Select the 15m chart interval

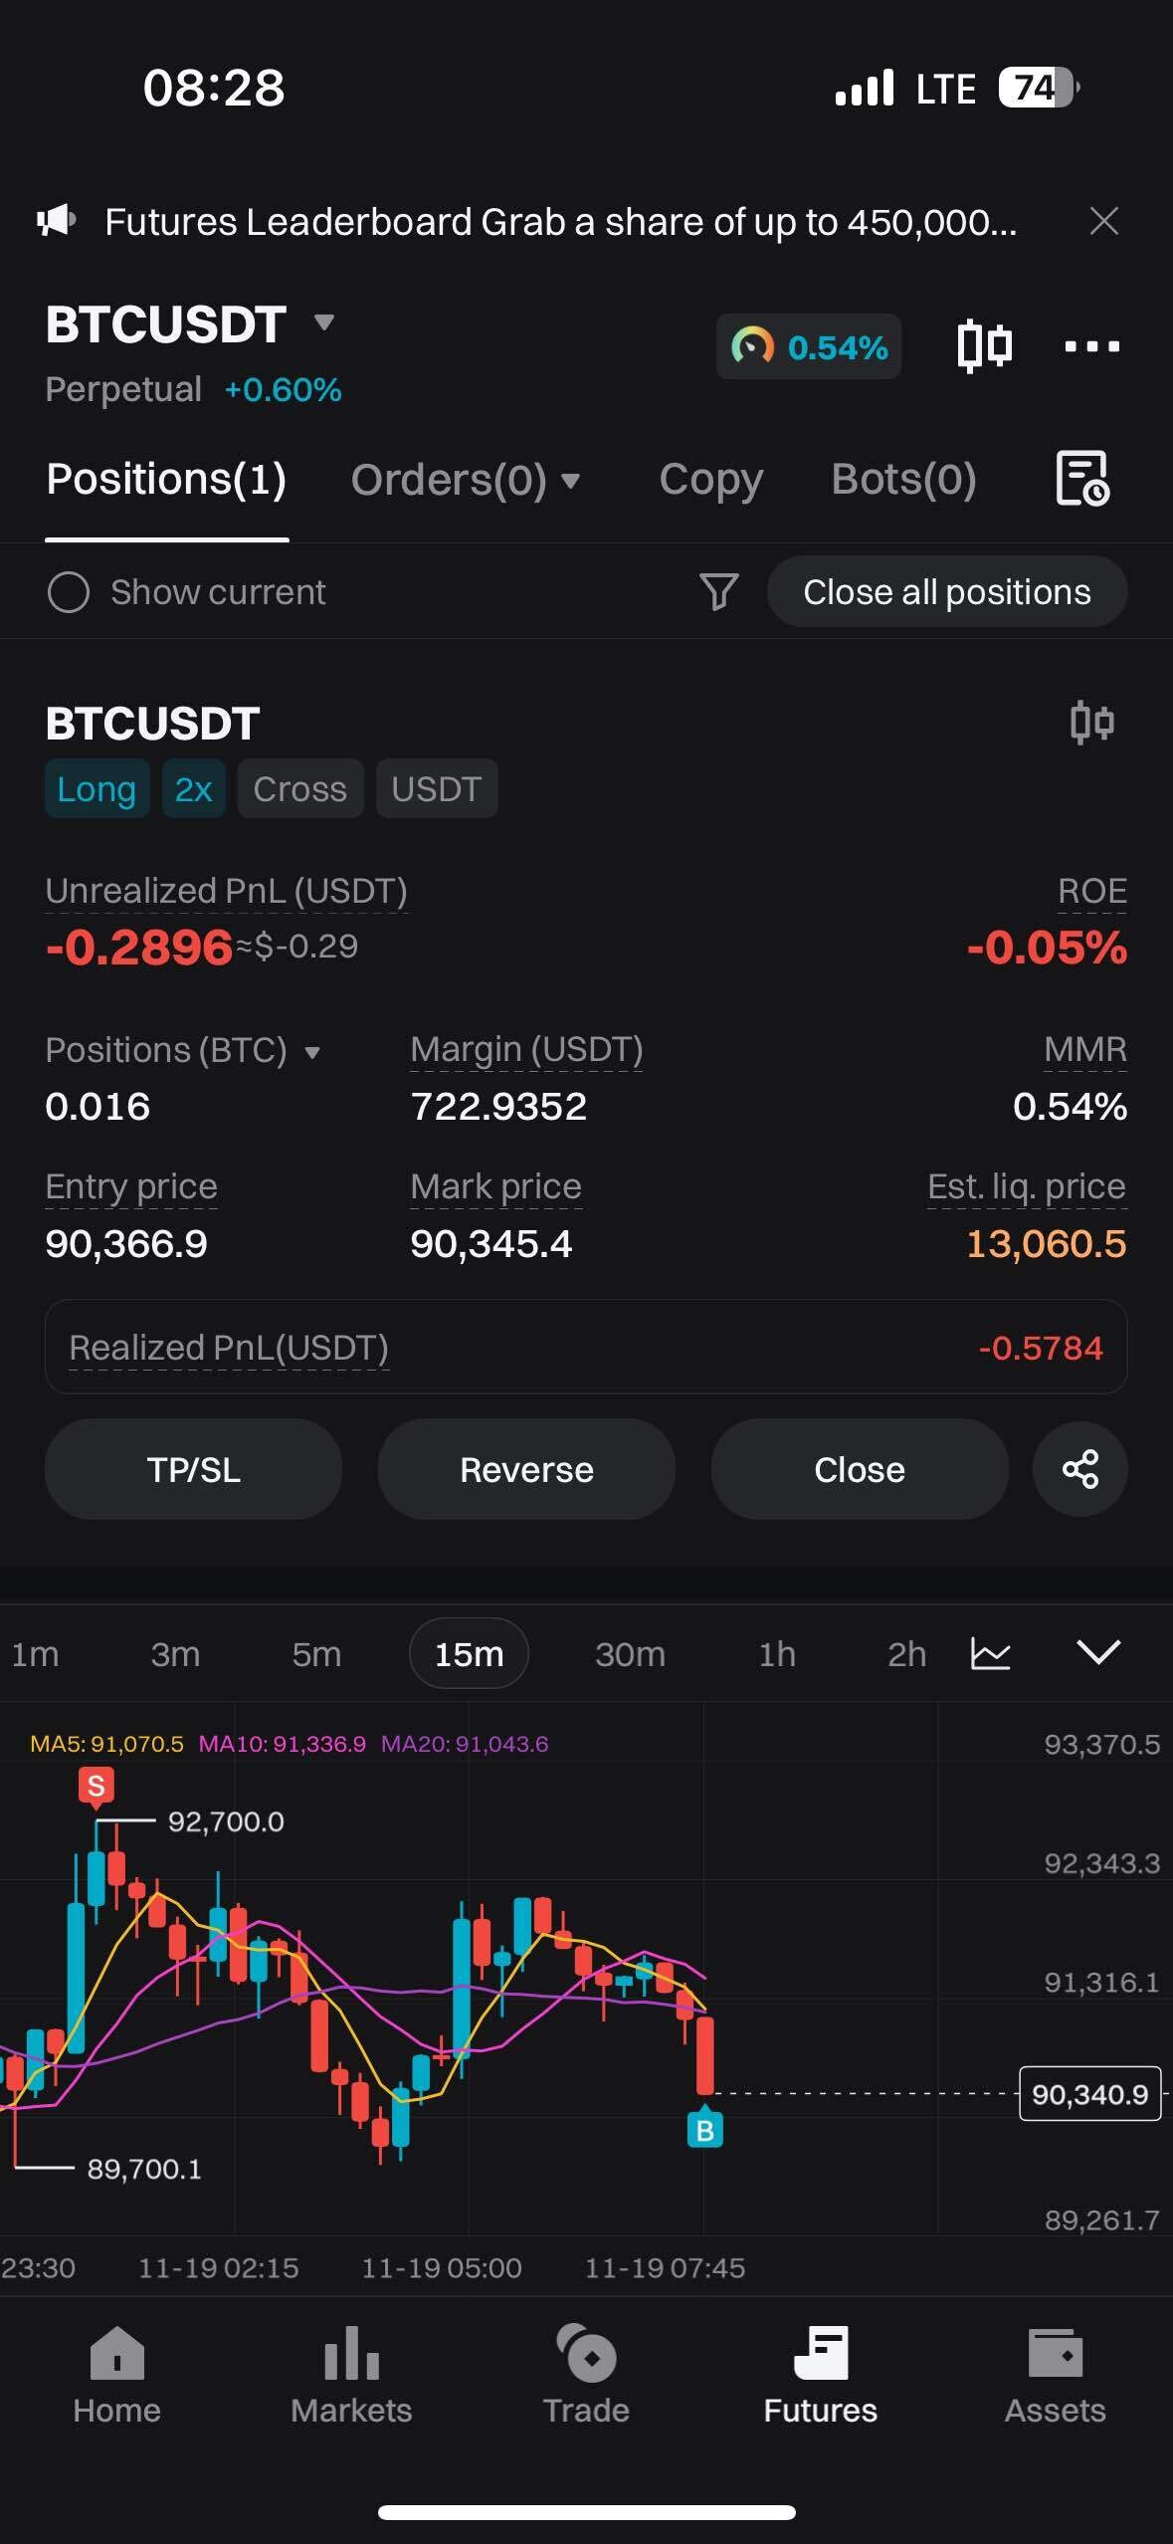coord(469,1654)
